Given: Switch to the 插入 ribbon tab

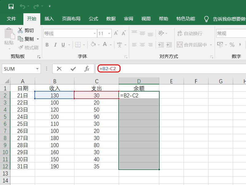Looking at the screenshot, I should [49, 18].
